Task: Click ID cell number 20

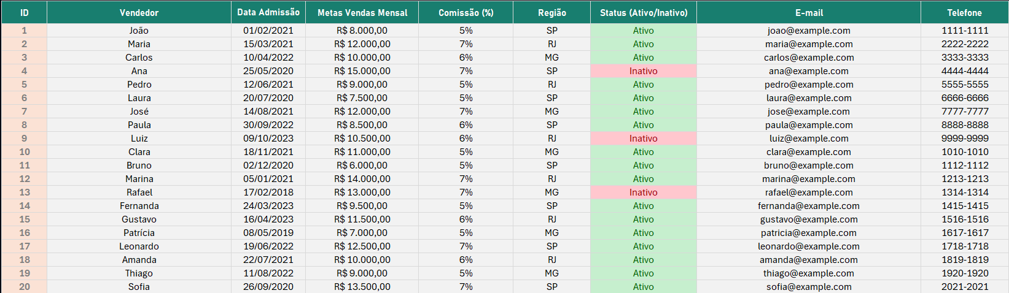Action: click(24, 286)
